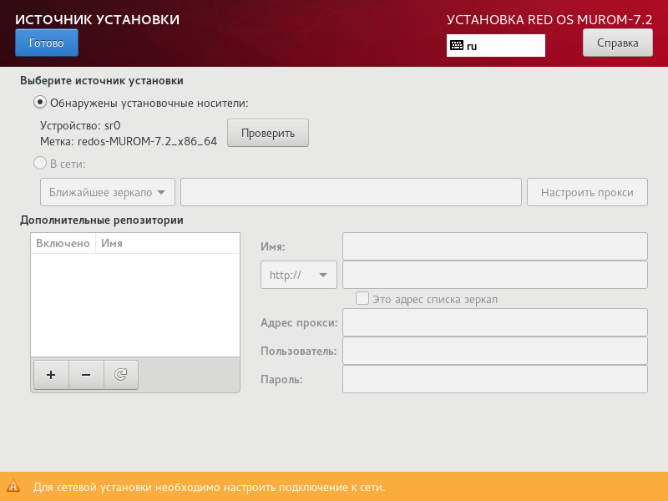
Task: Open the http:// protocol dropdown
Action: [x=298, y=274]
